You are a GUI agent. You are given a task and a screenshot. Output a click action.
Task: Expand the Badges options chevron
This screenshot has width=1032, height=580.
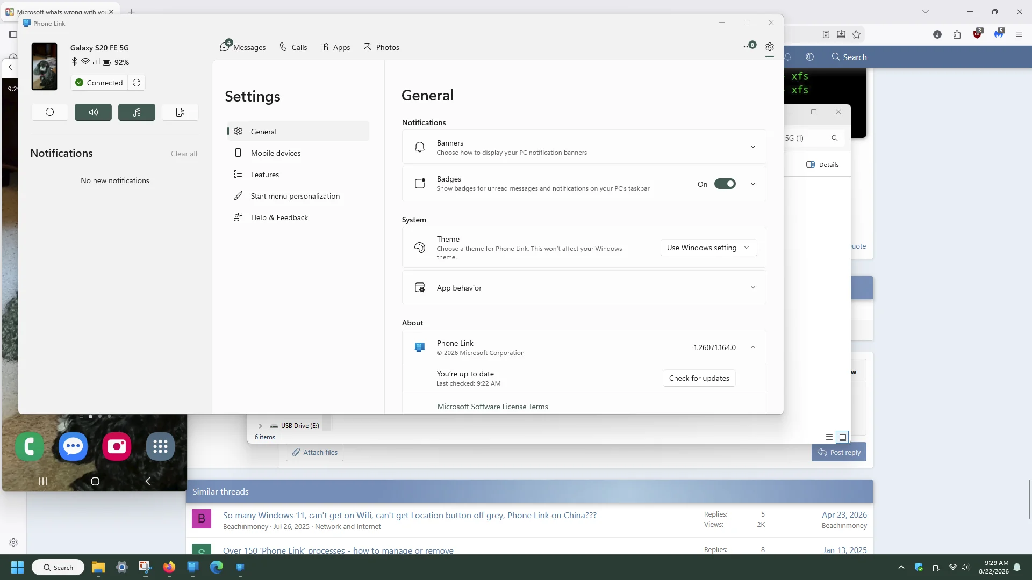click(x=753, y=184)
